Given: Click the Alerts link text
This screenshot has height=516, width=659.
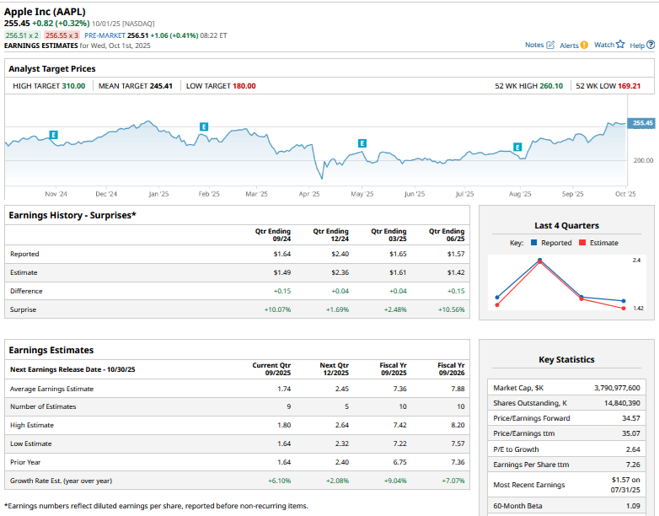Looking at the screenshot, I should click(569, 45).
